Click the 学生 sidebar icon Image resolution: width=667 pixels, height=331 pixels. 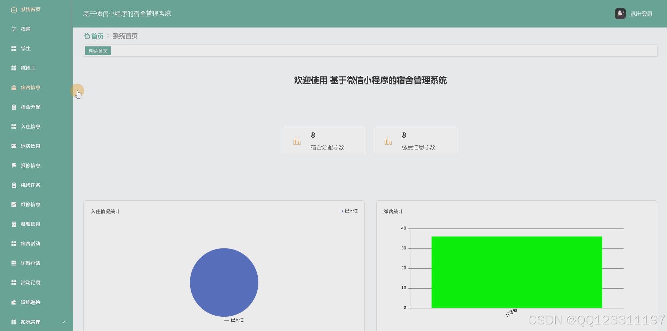coord(14,48)
